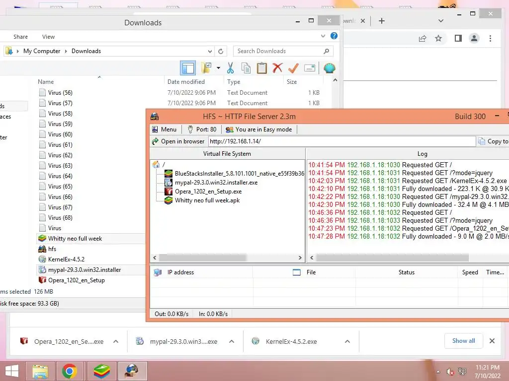This screenshot has height=381, width=509.
Task: Open dropdown arrow next to folder options icon
Action: tap(218, 68)
